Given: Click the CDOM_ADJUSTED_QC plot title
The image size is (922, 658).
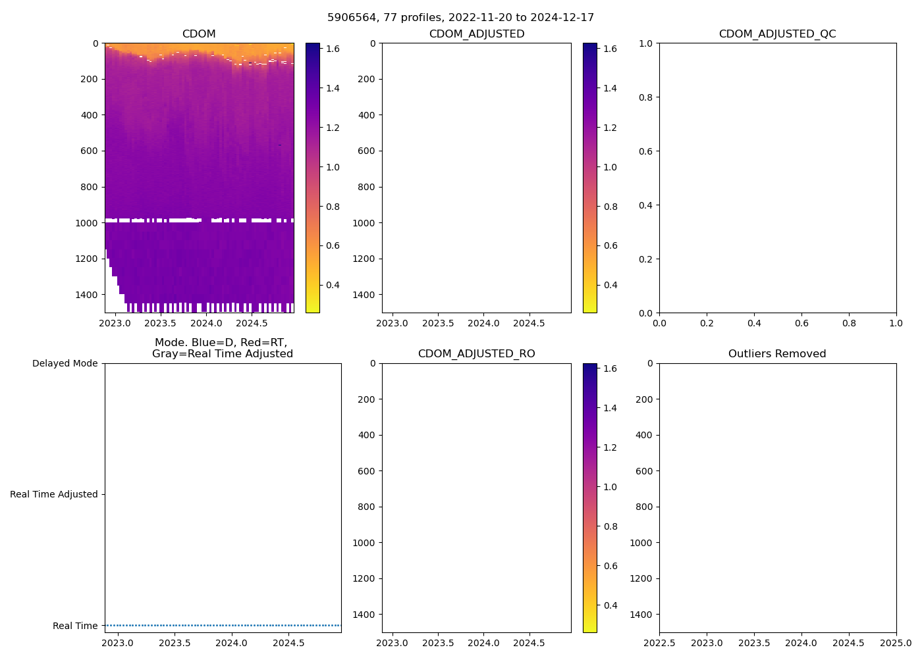Looking at the screenshot, I should point(777,34).
